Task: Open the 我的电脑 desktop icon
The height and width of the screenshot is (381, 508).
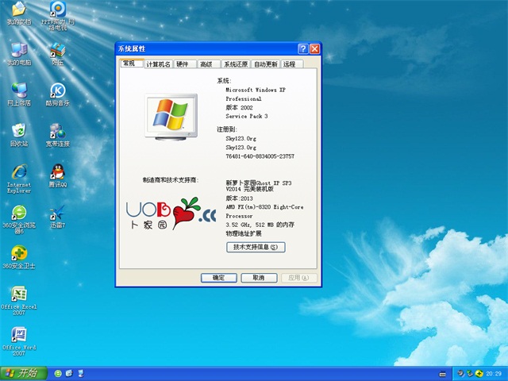Action: pyautogui.click(x=18, y=50)
